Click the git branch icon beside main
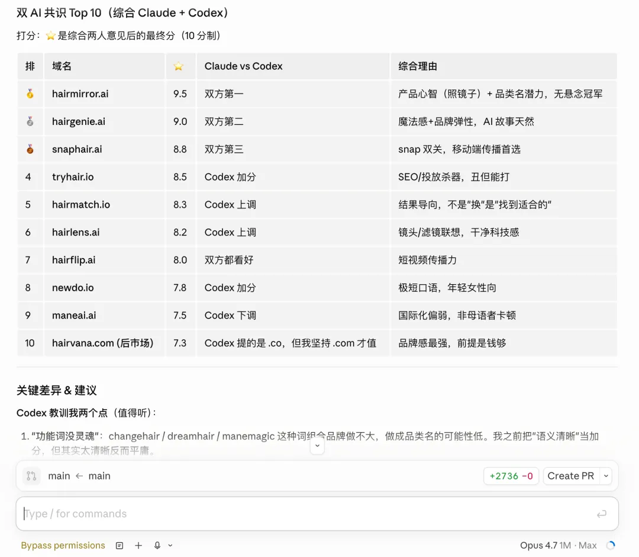The width and height of the screenshot is (639, 557). click(31, 476)
